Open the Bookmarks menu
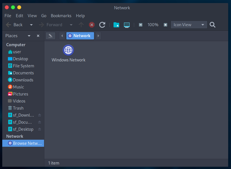Screen dimensions: 231x169 click(61, 16)
